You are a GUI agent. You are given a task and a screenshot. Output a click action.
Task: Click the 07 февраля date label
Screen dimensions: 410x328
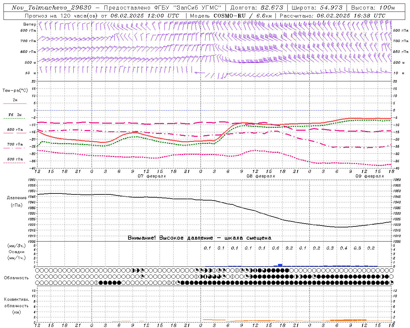pos(152,176)
